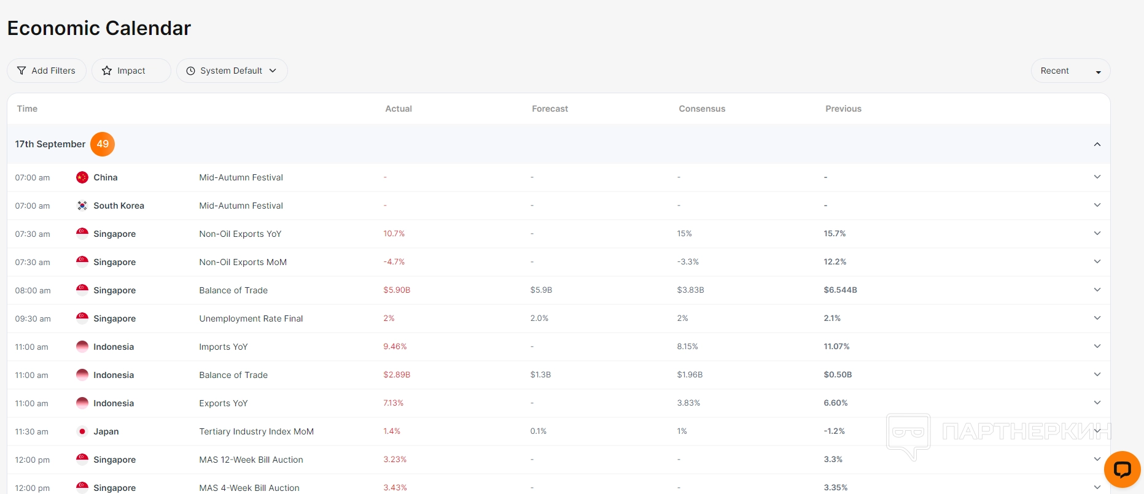
Task: Click the previous value $6.544B
Action: point(840,290)
